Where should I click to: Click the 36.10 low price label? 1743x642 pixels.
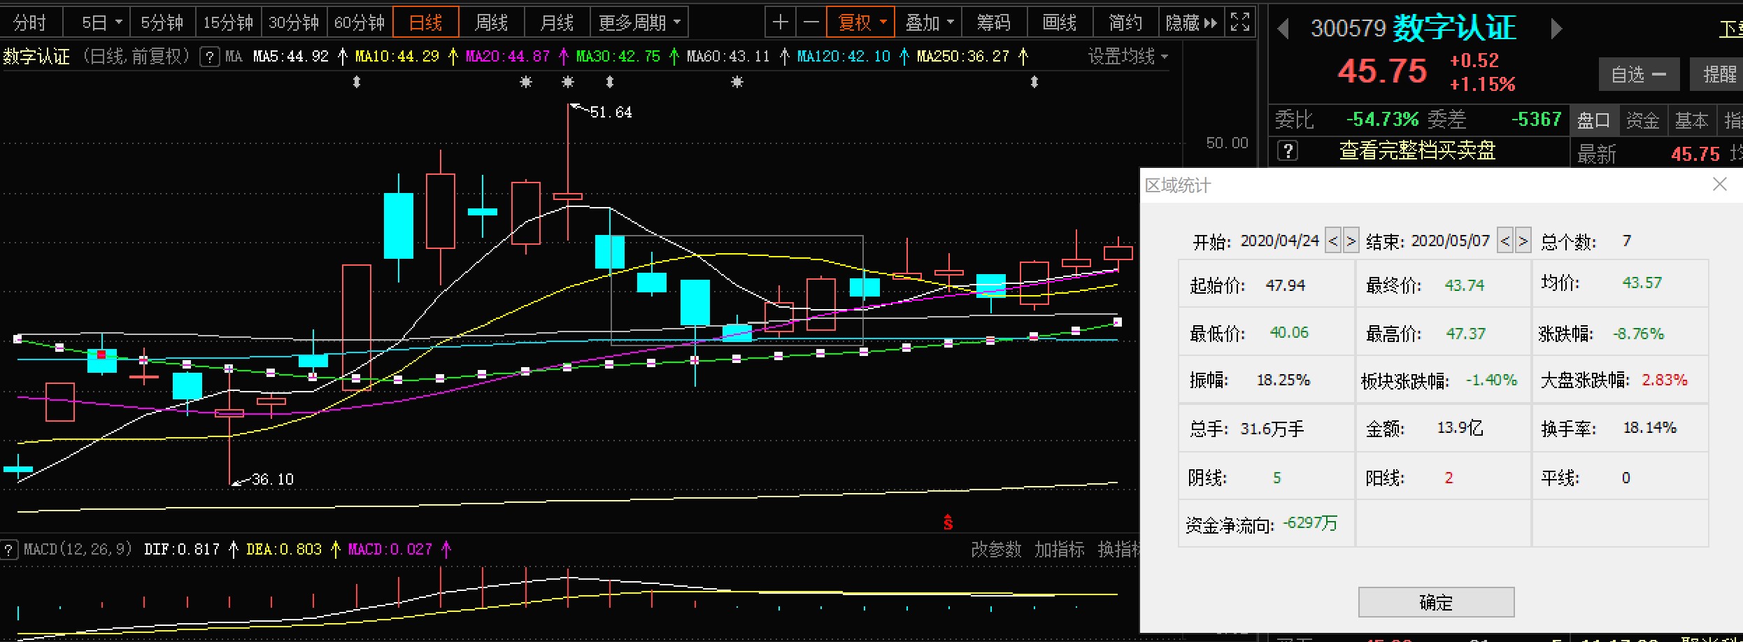(273, 479)
